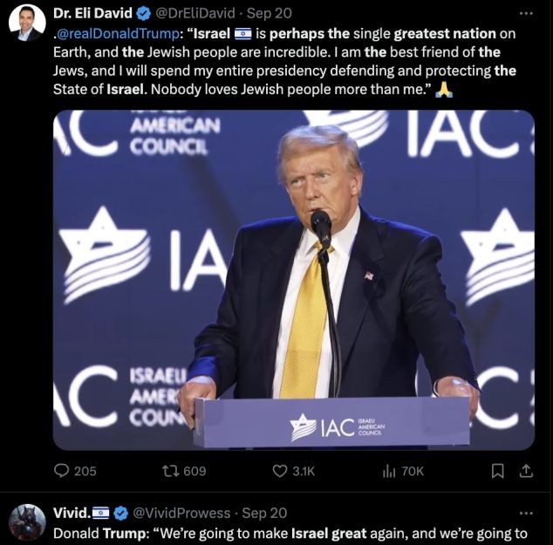Open the Dr. Eli David display name
553x545 pixels.
pyautogui.click(x=92, y=13)
